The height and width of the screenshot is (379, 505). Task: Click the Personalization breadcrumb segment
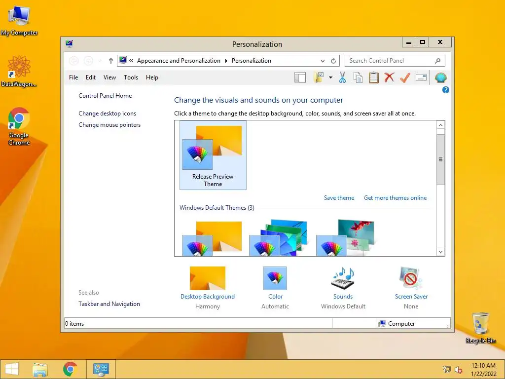point(251,61)
